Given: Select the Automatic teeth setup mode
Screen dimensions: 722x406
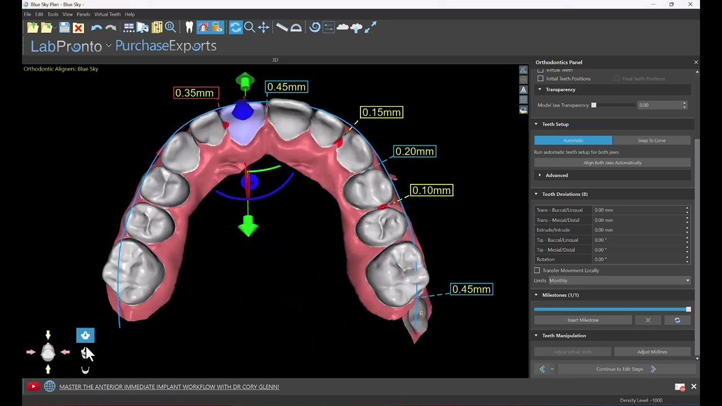Looking at the screenshot, I should click(573, 140).
